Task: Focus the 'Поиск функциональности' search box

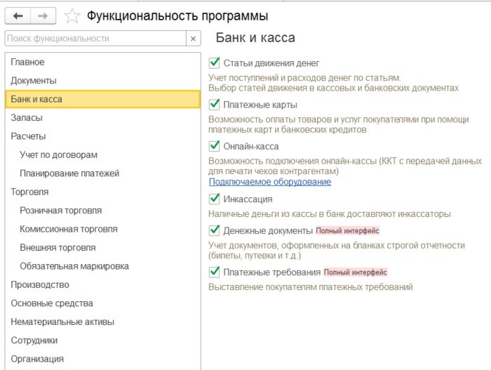Action: pyautogui.click(x=95, y=39)
